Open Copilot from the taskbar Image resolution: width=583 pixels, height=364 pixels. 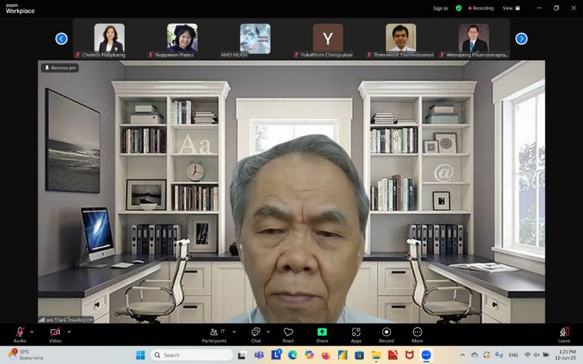point(309,355)
